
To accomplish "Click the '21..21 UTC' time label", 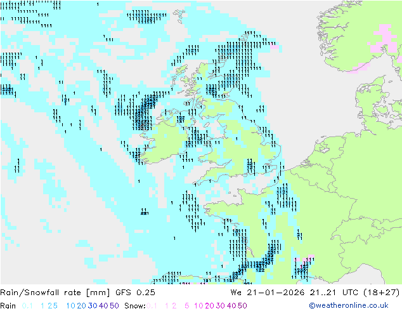I will pos(334,293).
